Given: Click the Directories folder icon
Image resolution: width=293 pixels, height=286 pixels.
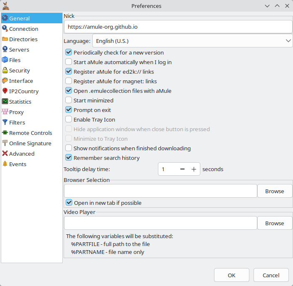Looking at the screenshot, I should click(x=5, y=39).
